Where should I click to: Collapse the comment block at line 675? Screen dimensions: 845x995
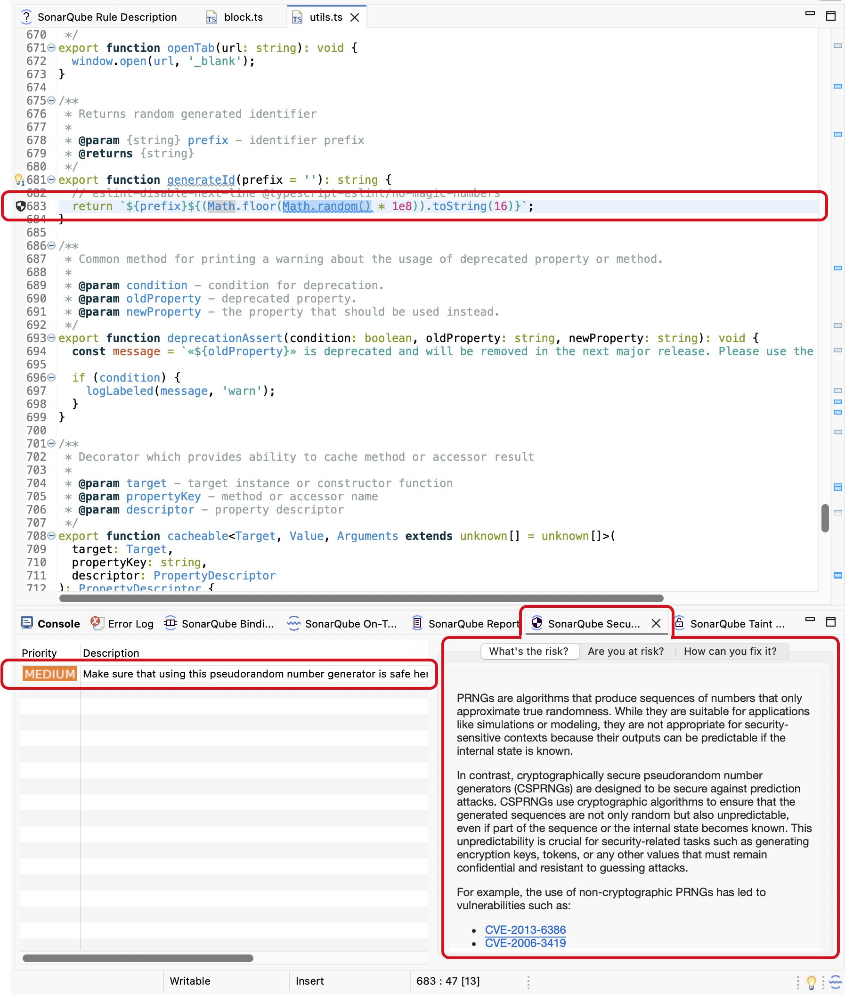tap(51, 100)
